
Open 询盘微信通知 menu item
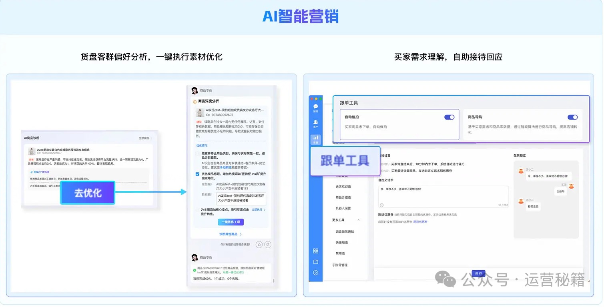click(x=345, y=232)
